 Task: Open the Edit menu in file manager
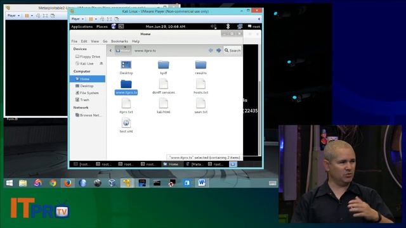coord(84,41)
